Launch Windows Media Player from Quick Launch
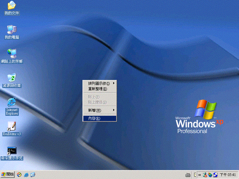The image size is (239, 179). pos(19,175)
